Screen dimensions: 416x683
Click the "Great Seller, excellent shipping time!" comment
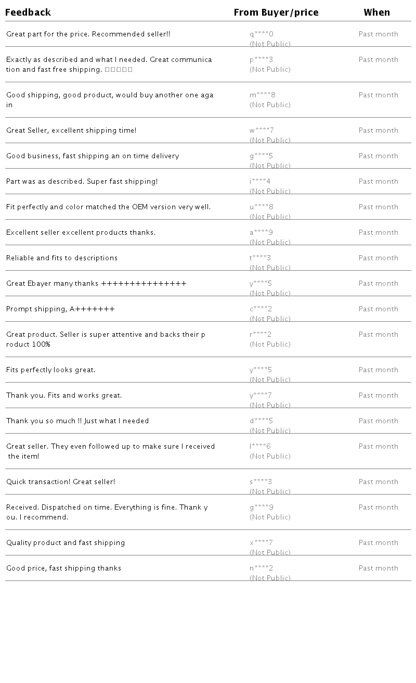pos(71,131)
